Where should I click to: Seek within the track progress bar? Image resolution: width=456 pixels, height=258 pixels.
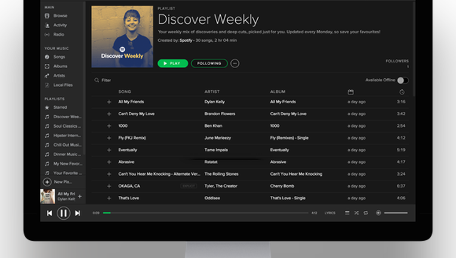[x=205, y=213]
